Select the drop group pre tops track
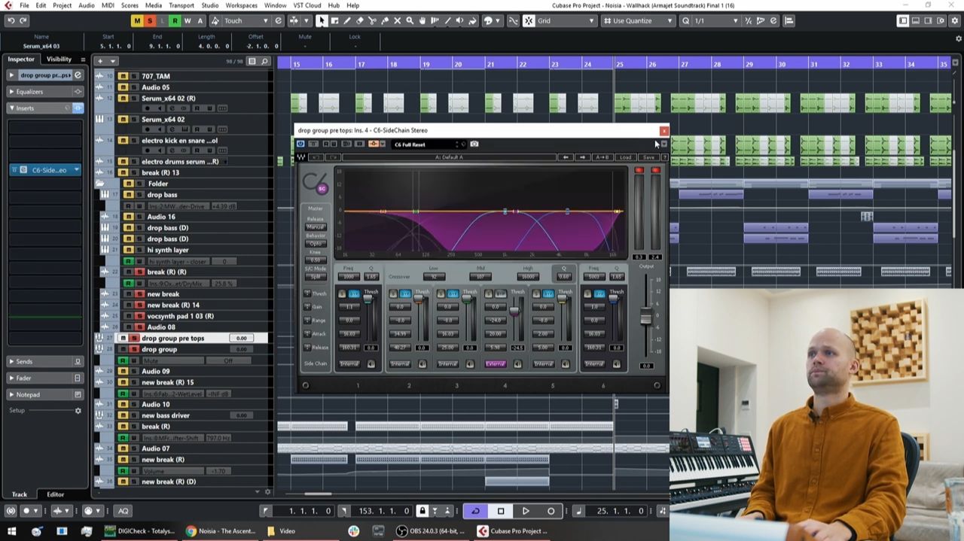The width and height of the screenshot is (964, 541). coord(172,339)
